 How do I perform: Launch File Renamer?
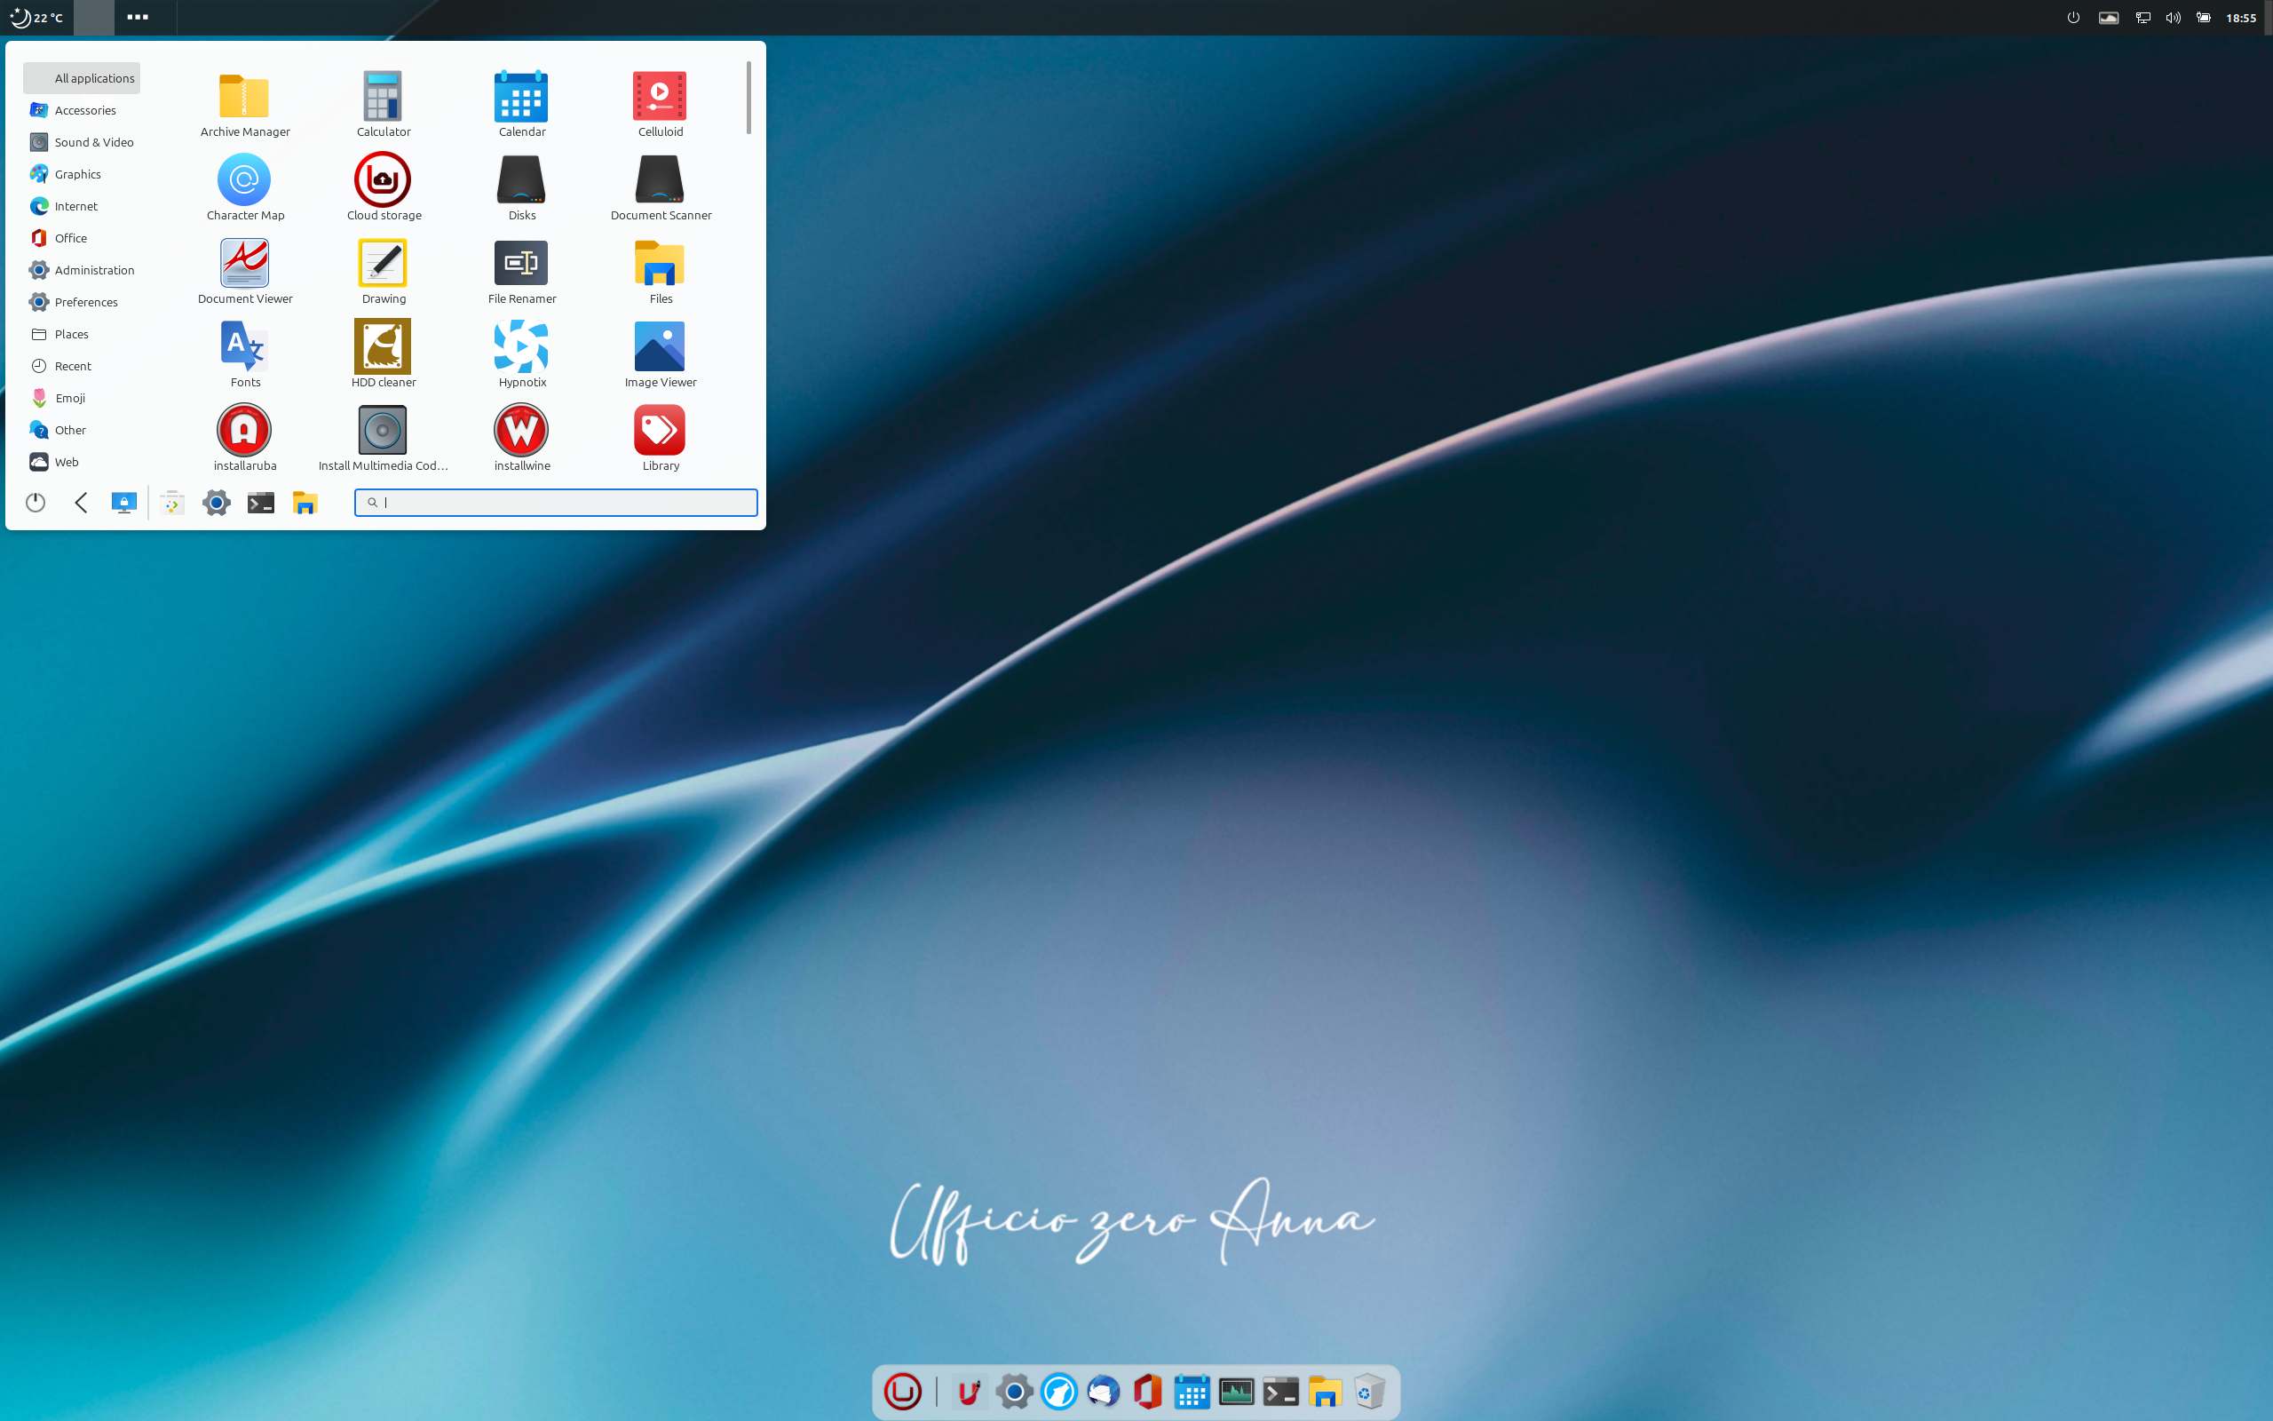(521, 272)
